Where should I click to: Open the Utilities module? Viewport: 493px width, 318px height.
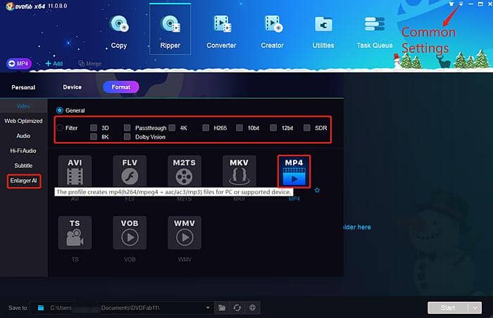[323, 32]
